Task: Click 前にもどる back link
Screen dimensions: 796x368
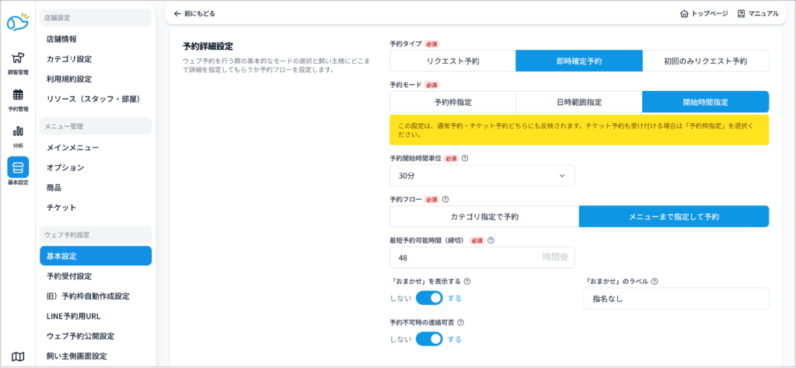Action: tap(194, 14)
